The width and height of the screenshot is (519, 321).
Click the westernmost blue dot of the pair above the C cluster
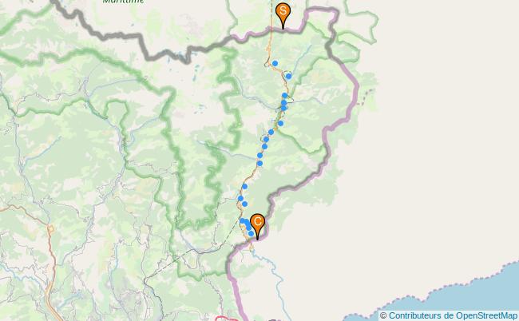tap(240, 199)
